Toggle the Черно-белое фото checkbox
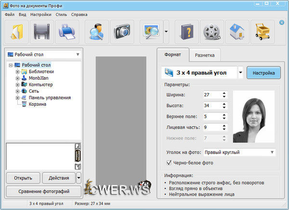This screenshot has height=210, width=289. [x=169, y=163]
